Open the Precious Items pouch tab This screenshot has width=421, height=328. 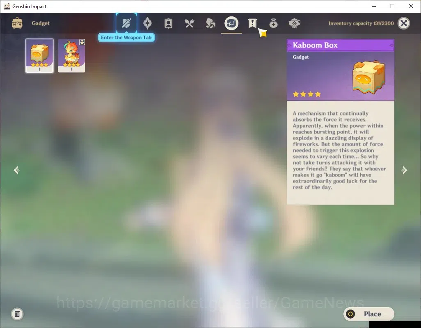coord(273,23)
